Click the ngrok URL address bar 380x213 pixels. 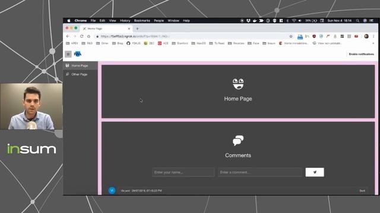191,36
